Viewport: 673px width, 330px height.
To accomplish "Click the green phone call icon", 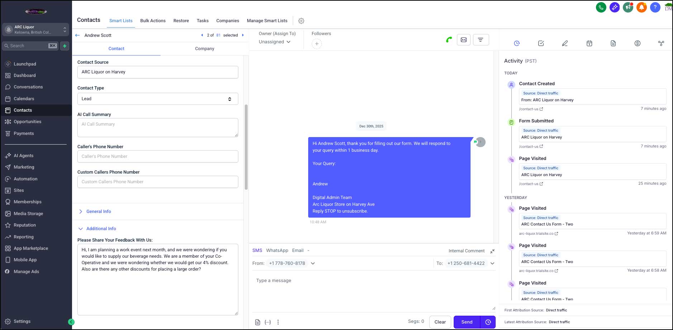I will coord(449,40).
